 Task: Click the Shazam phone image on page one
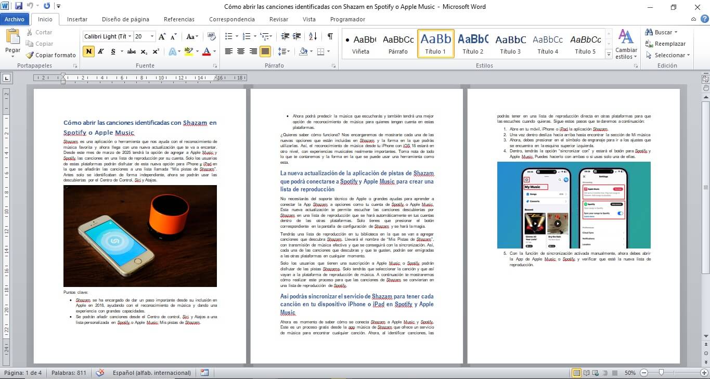coord(140,236)
